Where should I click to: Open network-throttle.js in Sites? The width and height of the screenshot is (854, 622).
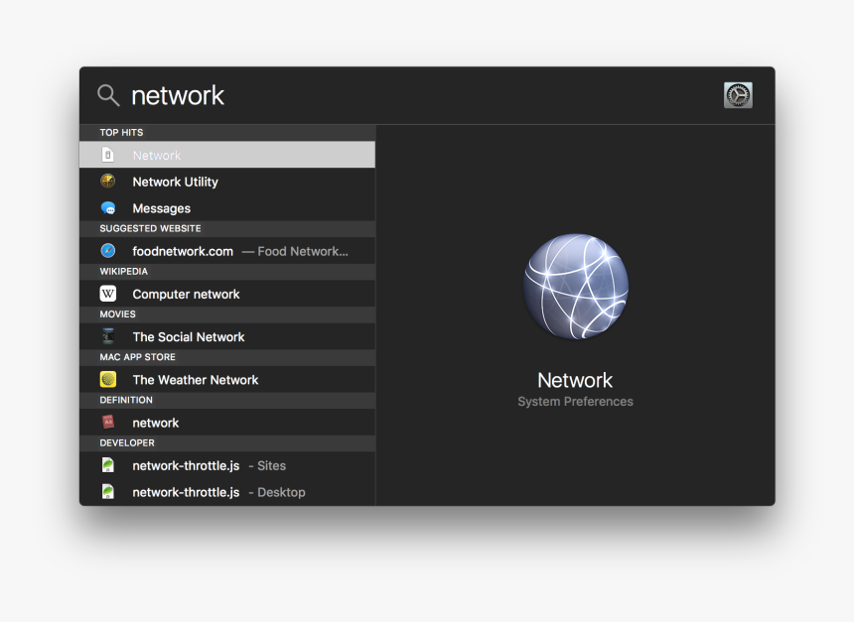pyautogui.click(x=227, y=466)
